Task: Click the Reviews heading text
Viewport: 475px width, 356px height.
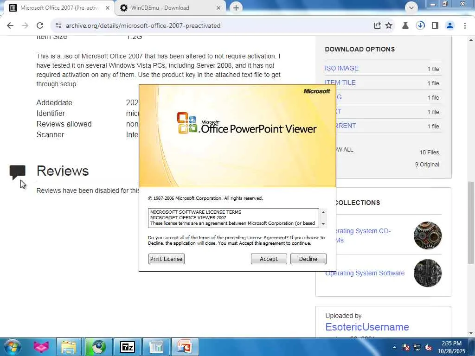Action: 63,171
